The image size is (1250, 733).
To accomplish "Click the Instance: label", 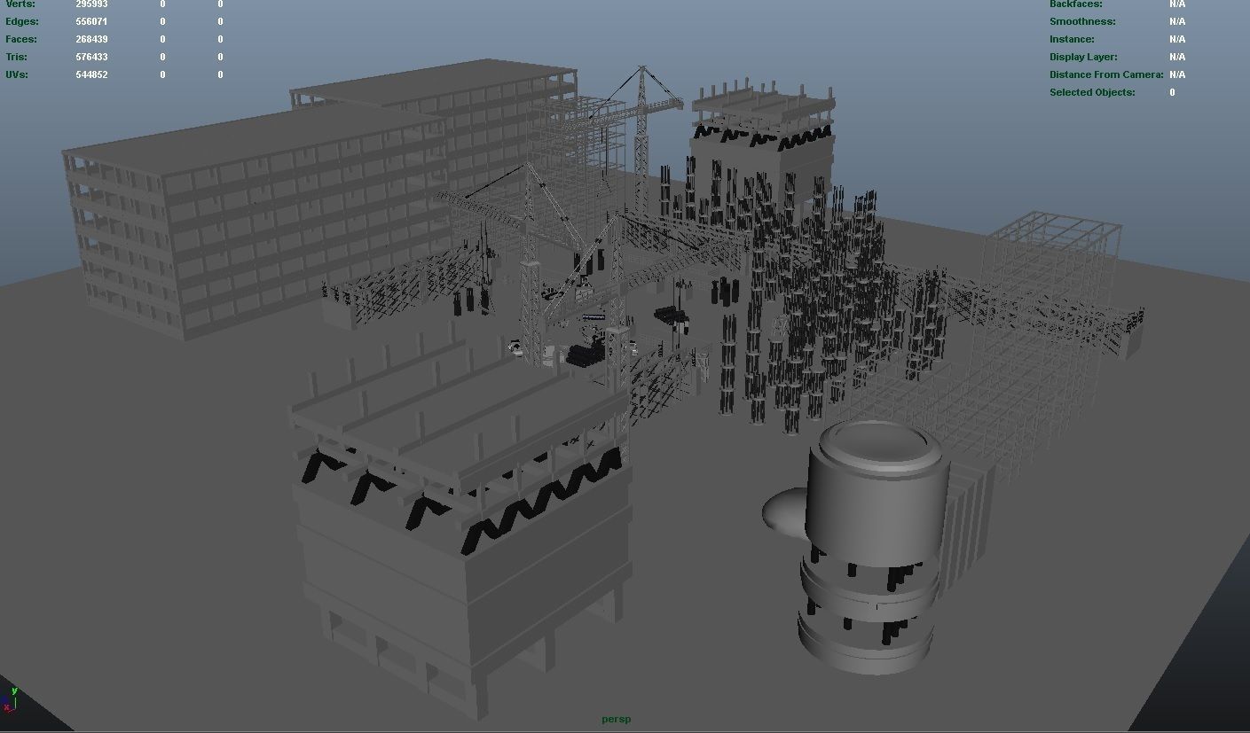I will pos(1072,39).
